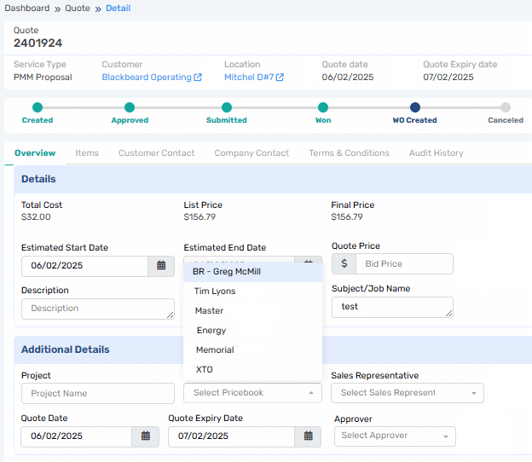
Task: Click the header Quote Expiry date 07/02/2025
Action: pyautogui.click(x=448, y=78)
